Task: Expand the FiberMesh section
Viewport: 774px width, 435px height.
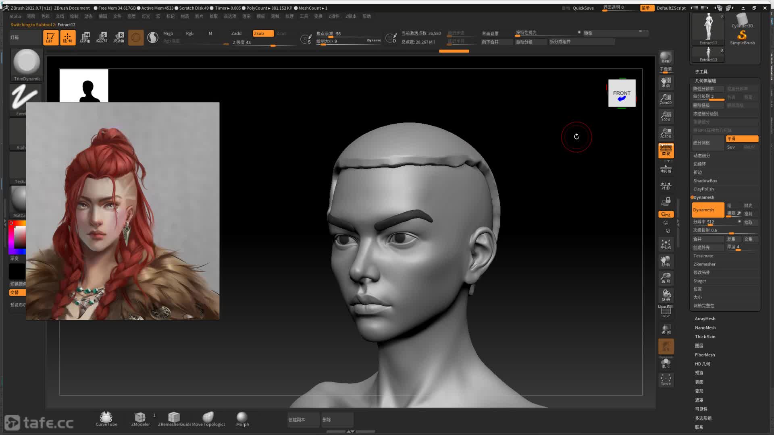Action: click(x=705, y=355)
